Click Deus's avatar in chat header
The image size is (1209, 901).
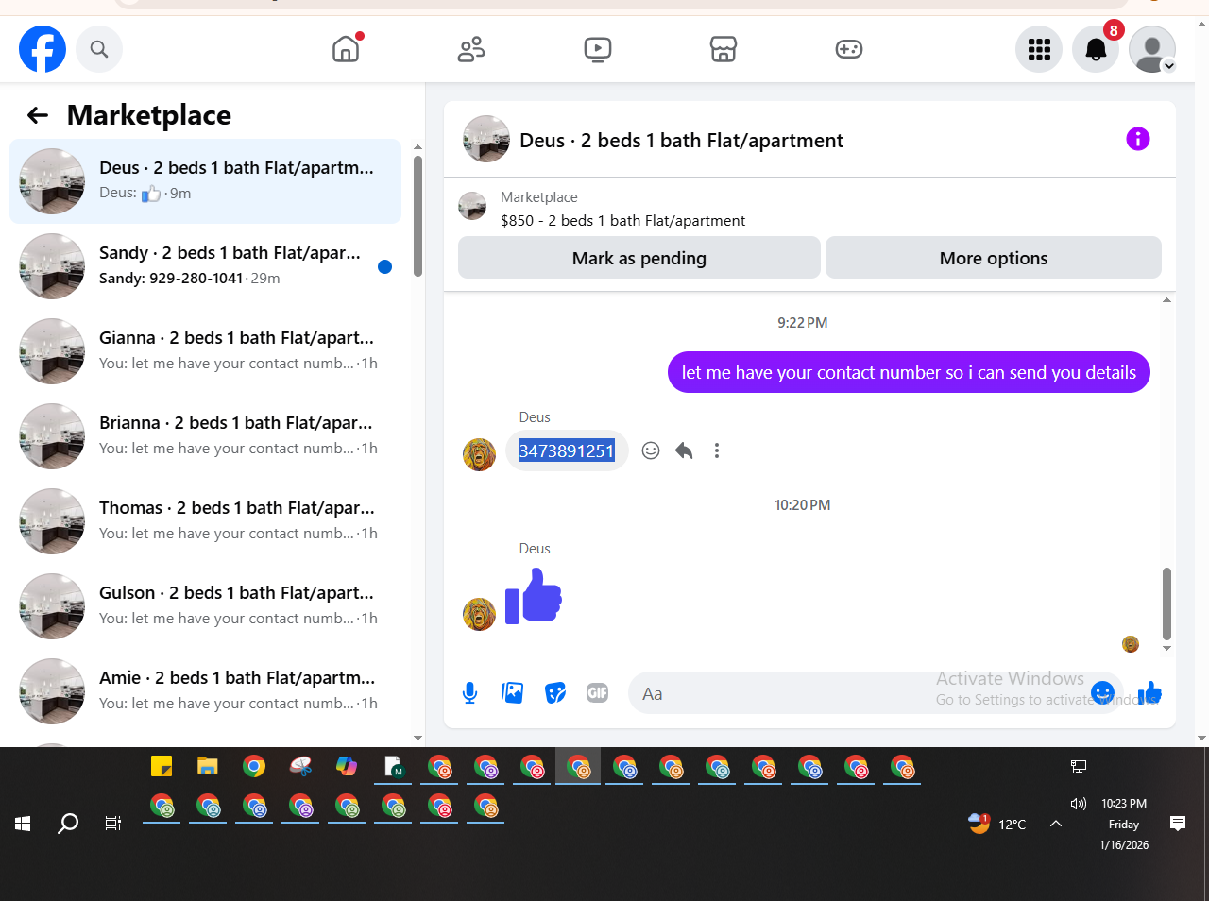486,140
